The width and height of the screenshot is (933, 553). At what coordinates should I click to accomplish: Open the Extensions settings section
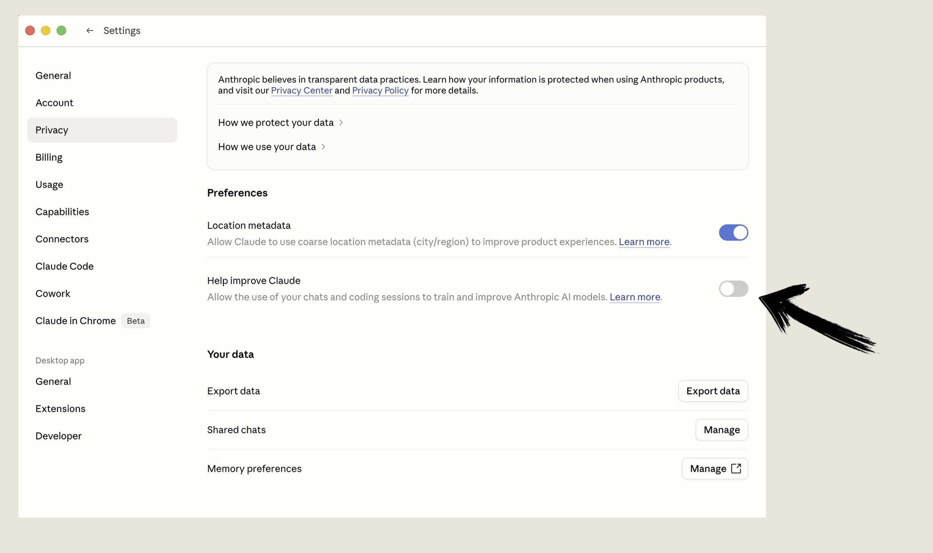tap(102, 408)
